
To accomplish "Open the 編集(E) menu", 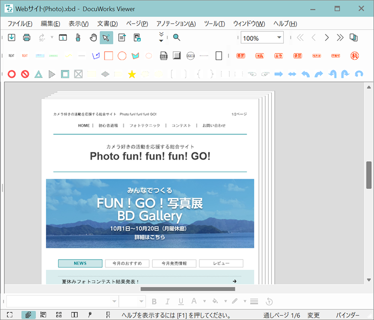I will [50, 24].
